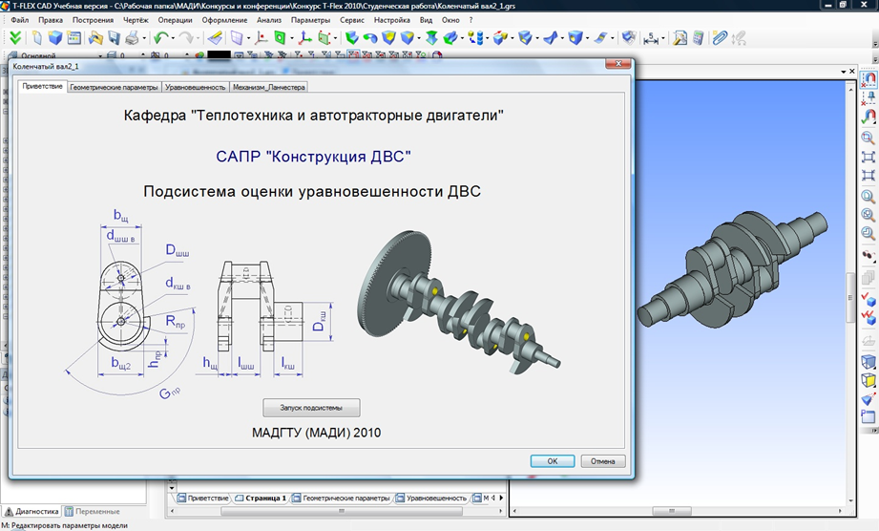Viewport: 879px width, 531px height.
Task: Create new 3D model blue cube icon
Action: tap(55, 37)
